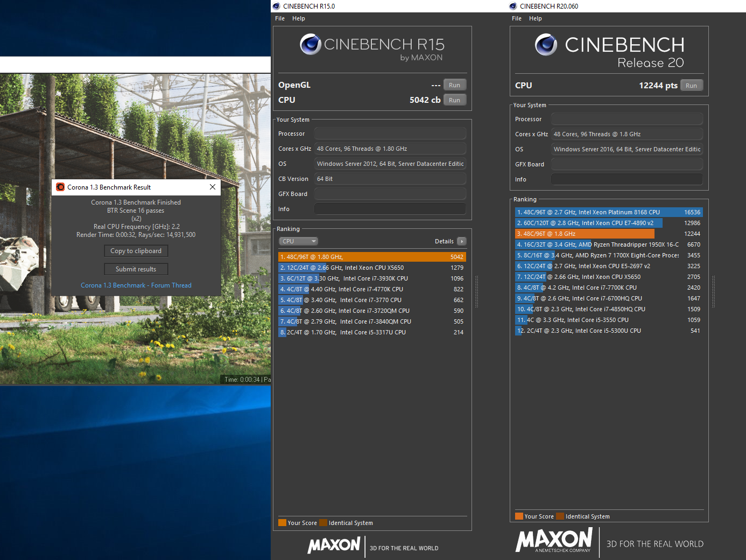This screenshot has width=746, height=560.
Task: Run the OpenGL test in Cinebench R15
Action: pyautogui.click(x=455, y=85)
